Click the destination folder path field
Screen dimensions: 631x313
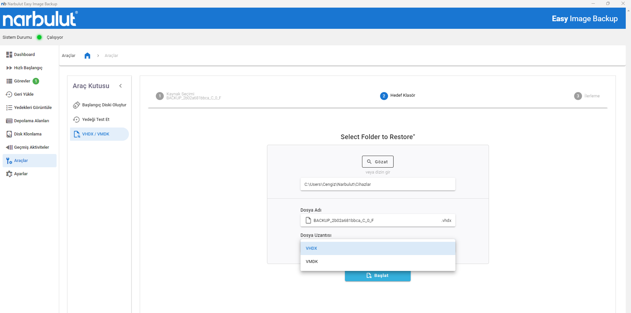point(378,184)
